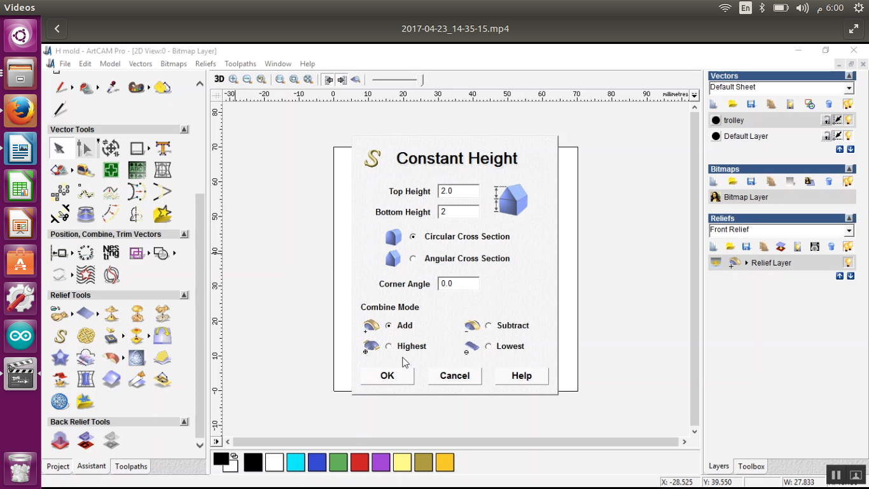The image size is (869, 489).
Task: Click the S-shaped Shape Editor relief tool
Action: 60,336
